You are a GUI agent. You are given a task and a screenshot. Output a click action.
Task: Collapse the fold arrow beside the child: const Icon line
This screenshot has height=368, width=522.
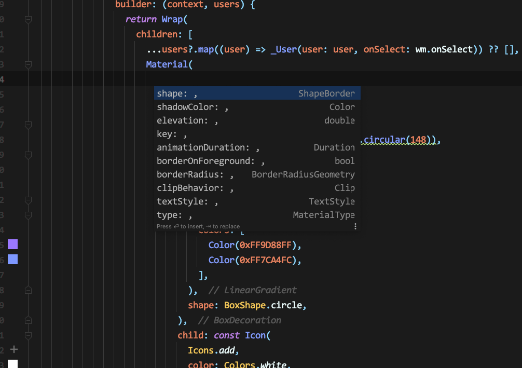(29, 335)
